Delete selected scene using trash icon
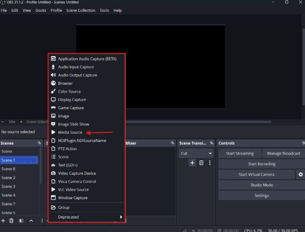This screenshot has width=305, height=232. [12, 221]
